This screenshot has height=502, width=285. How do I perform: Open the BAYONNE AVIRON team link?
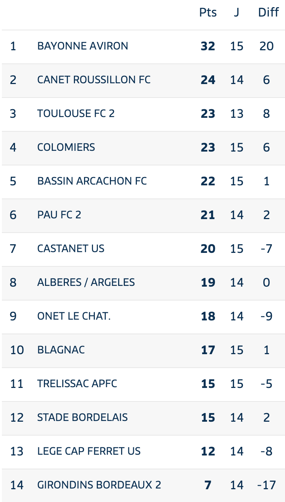pyautogui.click(x=82, y=46)
